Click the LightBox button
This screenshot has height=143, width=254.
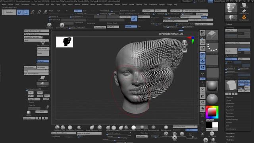click(x=10, y=12)
